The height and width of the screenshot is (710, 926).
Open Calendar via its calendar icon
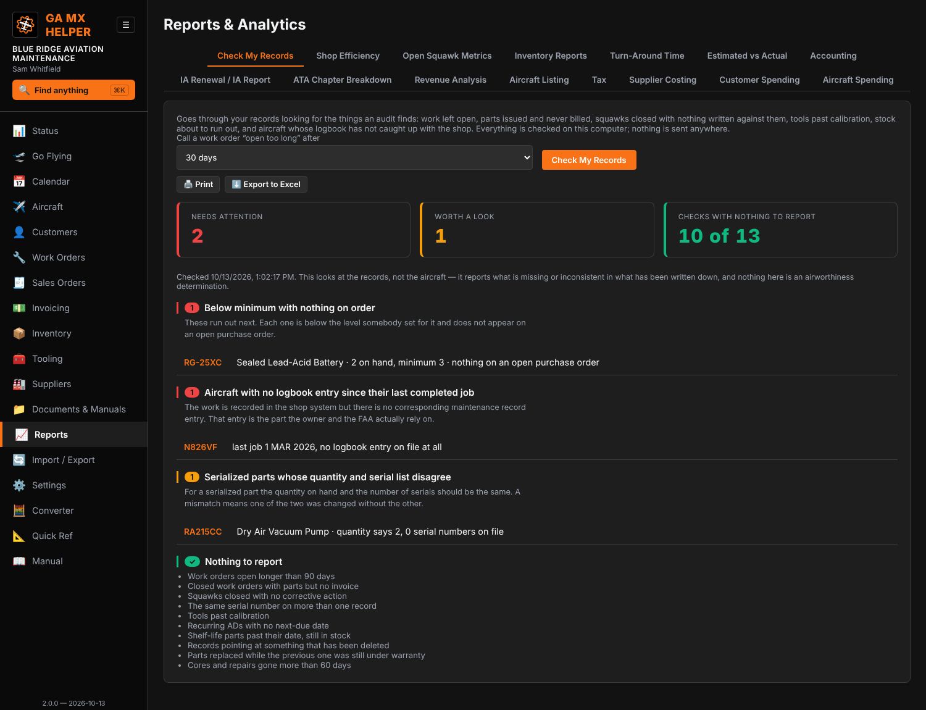(x=19, y=182)
